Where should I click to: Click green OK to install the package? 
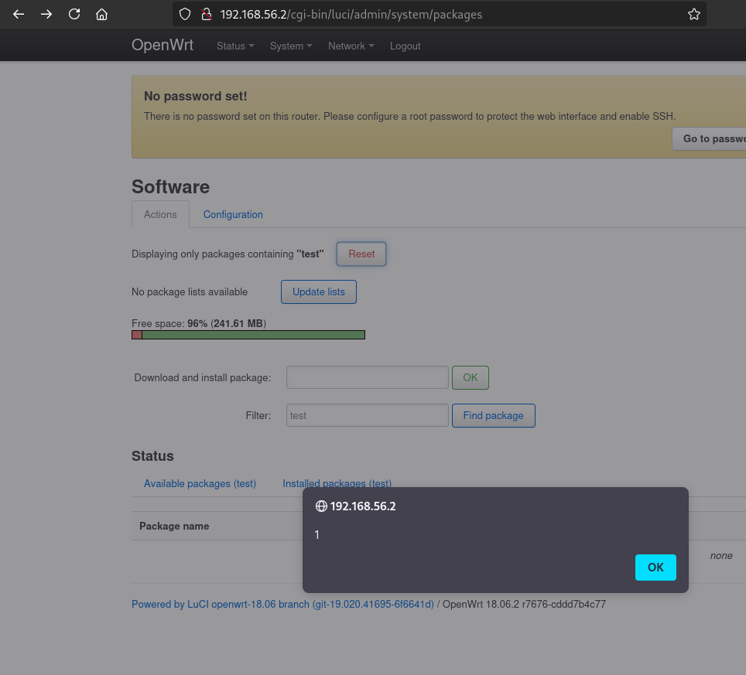470,377
